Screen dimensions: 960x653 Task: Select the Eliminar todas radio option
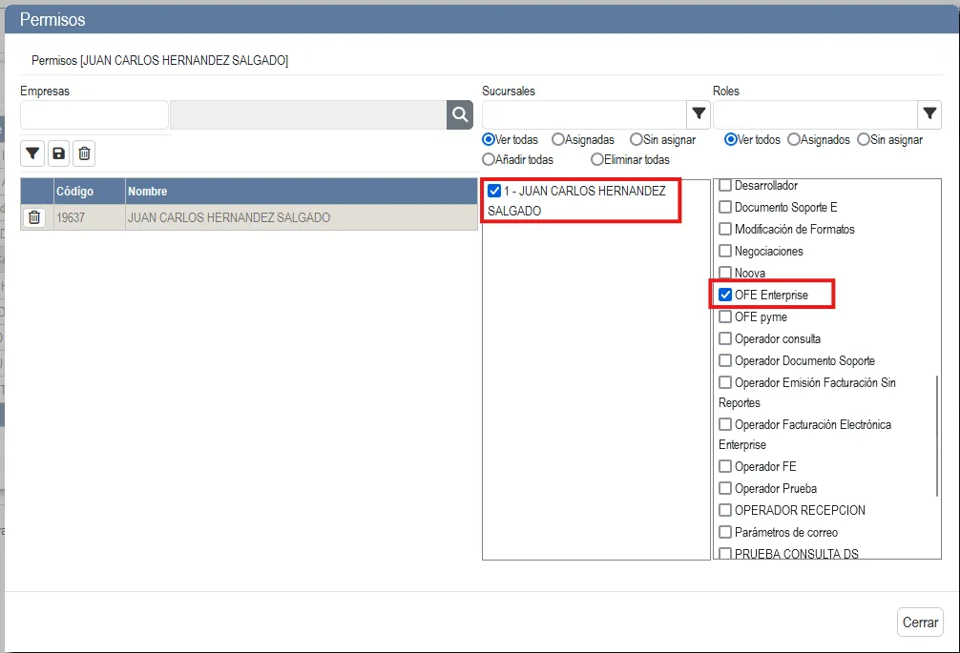[x=597, y=159]
